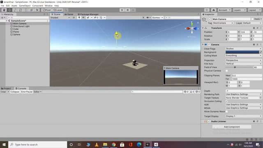Toggle Main Camera active checkbox

pyautogui.click(x=210, y=19)
